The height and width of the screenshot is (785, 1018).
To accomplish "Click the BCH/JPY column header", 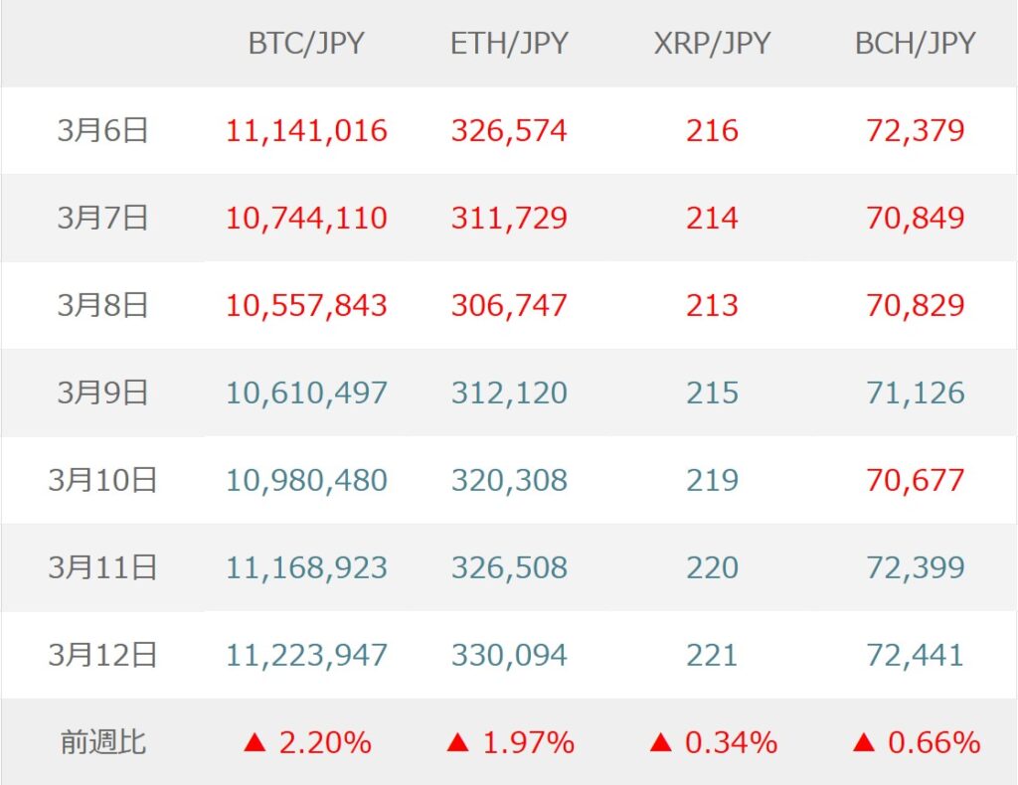I will tap(915, 44).
